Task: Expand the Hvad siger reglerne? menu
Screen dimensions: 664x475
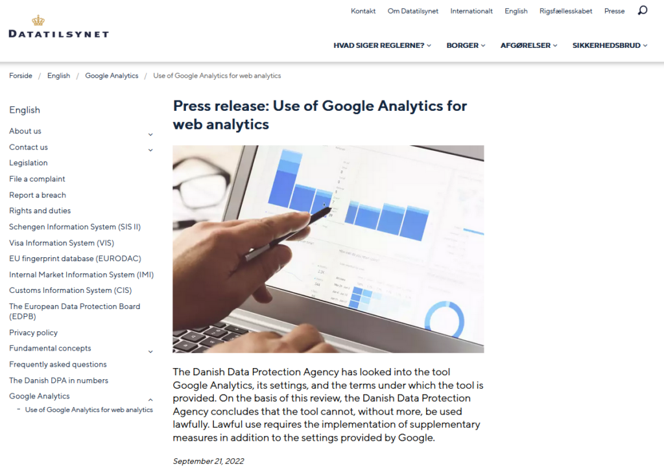Action: pyautogui.click(x=382, y=45)
